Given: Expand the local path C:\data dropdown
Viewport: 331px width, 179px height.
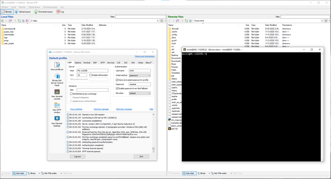Looking at the screenshot, I should (x=158, y=21).
